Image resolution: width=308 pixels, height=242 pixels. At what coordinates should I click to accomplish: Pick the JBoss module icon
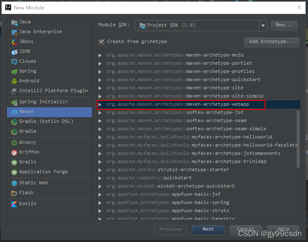(x=14, y=42)
